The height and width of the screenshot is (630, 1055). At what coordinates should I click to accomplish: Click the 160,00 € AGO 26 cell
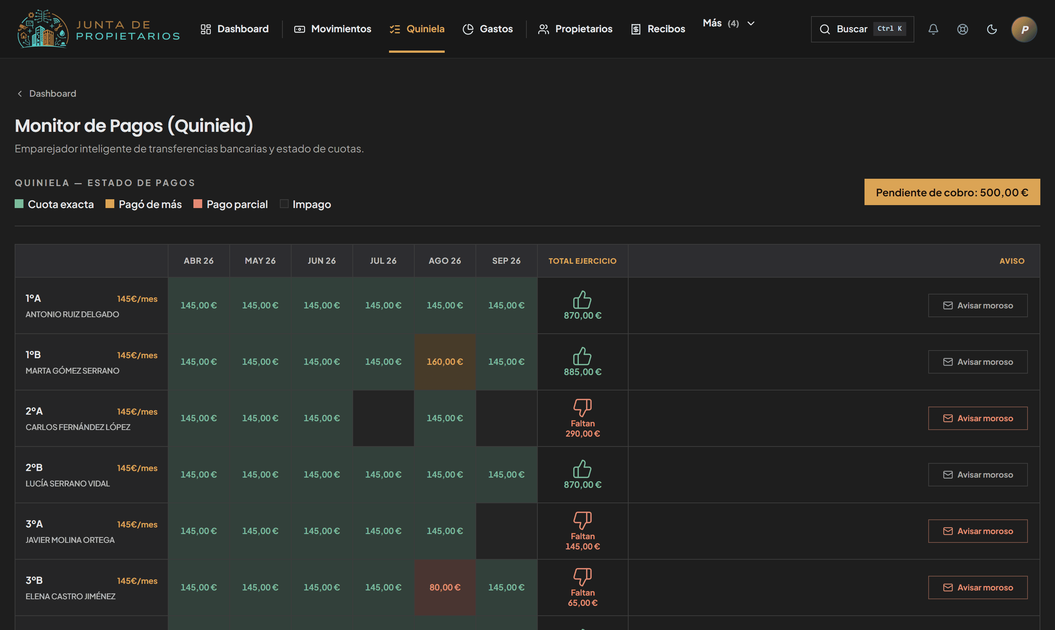(x=445, y=362)
